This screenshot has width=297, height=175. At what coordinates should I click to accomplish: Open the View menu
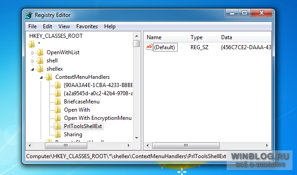64,26
